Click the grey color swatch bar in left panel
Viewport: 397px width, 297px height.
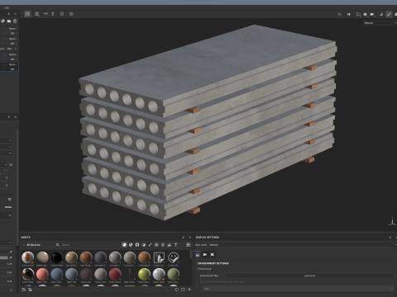(4, 257)
